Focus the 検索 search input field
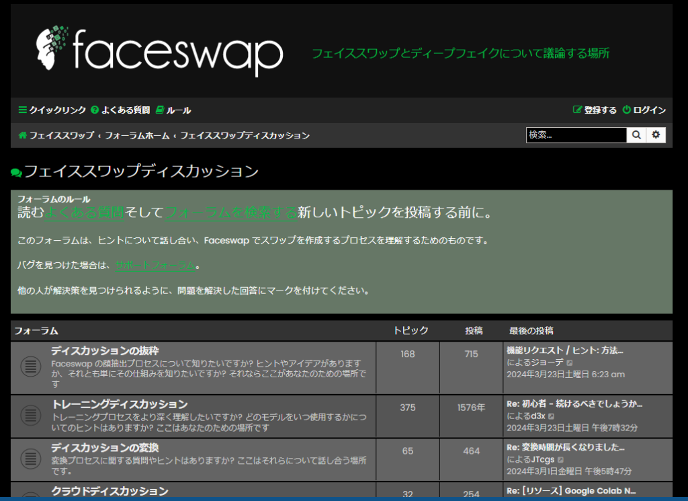The width and height of the screenshot is (688, 501). tap(576, 135)
